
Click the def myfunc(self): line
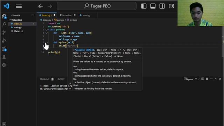[x=64, y=42]
